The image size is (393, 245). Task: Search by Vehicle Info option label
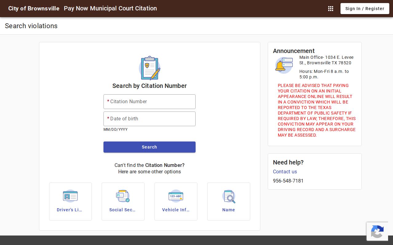pyautogui.click(x=176, y=210)
